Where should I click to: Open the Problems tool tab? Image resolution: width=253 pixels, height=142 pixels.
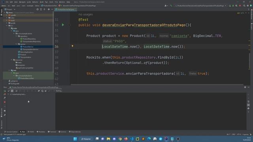(x=41, y=132)
